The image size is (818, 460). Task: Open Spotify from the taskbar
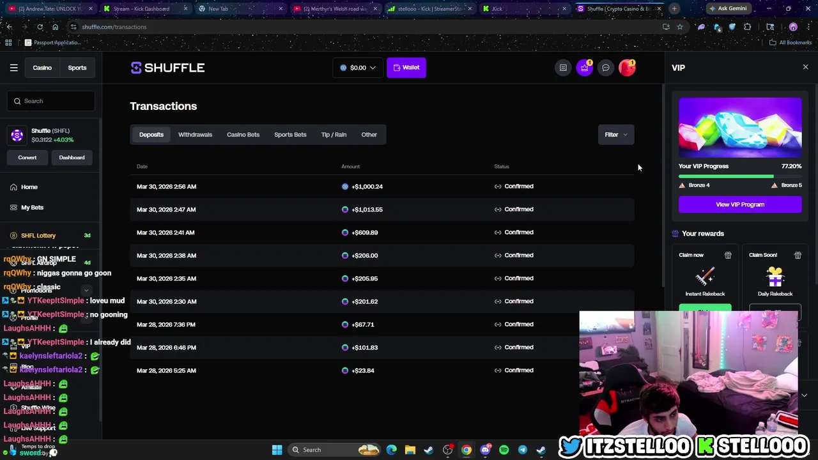tap(504, 450)
